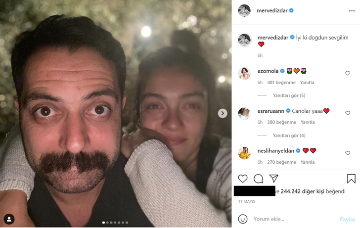Select the carousel pagination dots
Viewport: 360px width, 228px height.
[x=116, y=223]
